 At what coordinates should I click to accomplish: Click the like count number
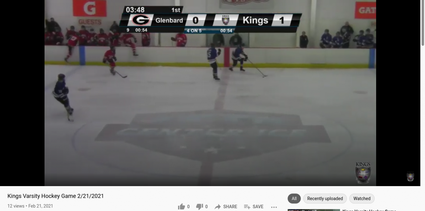tap(188, 207)
